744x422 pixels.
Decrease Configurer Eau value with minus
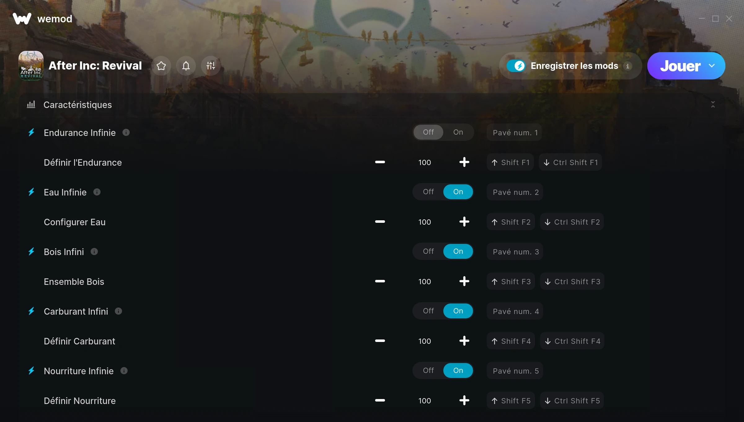pyautogui.click(x=380, y=222)
